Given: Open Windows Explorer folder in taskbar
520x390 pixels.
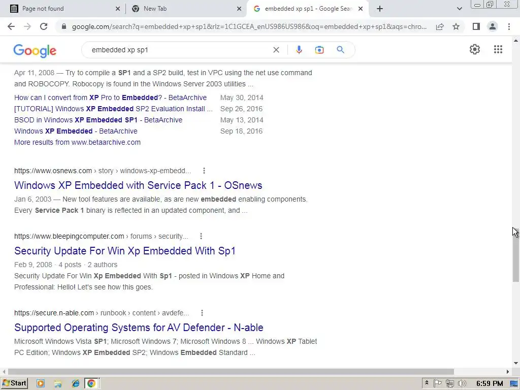Looking at the screenshot, I should (x=58, y=383).
